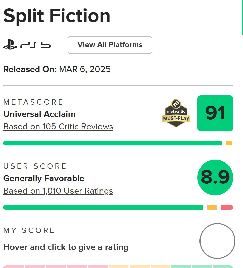Select the yellow segment of the User Score bar

point(212,207)
